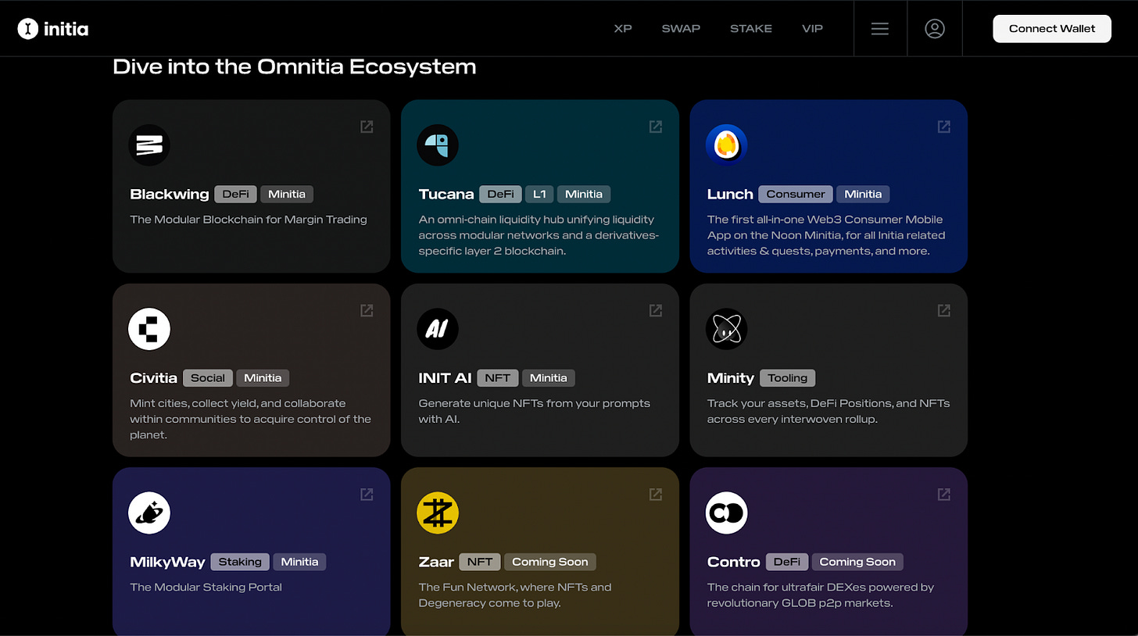This screenshot has height=636, width=1138.
Task: Click the MilkyWay planet logo
Action: [149, 513]
